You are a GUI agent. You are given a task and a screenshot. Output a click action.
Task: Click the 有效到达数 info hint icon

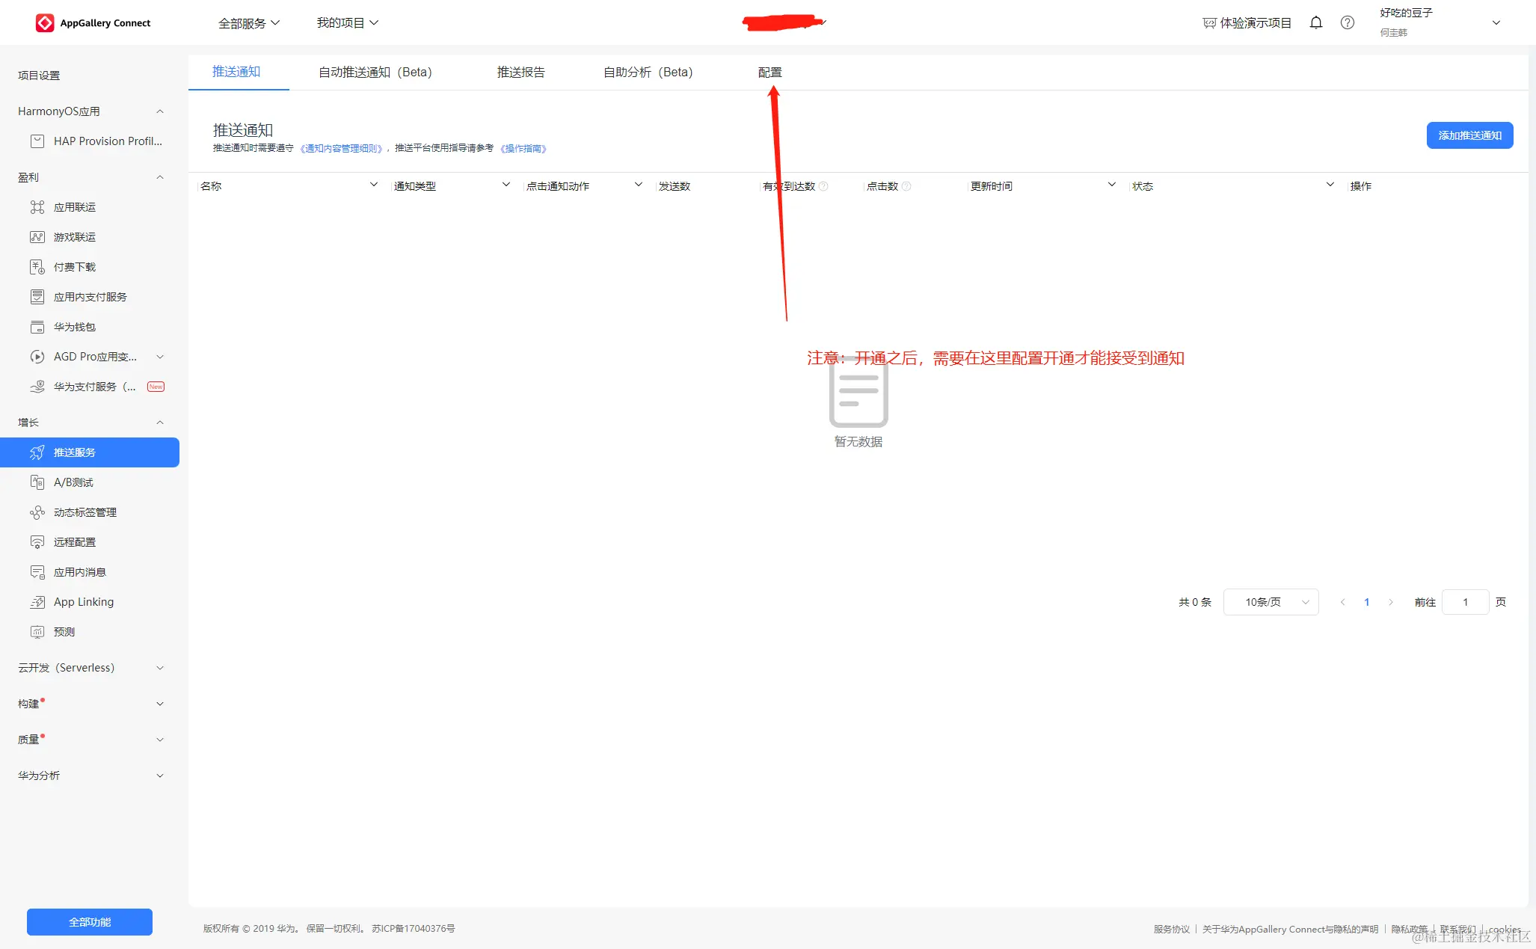823,186
